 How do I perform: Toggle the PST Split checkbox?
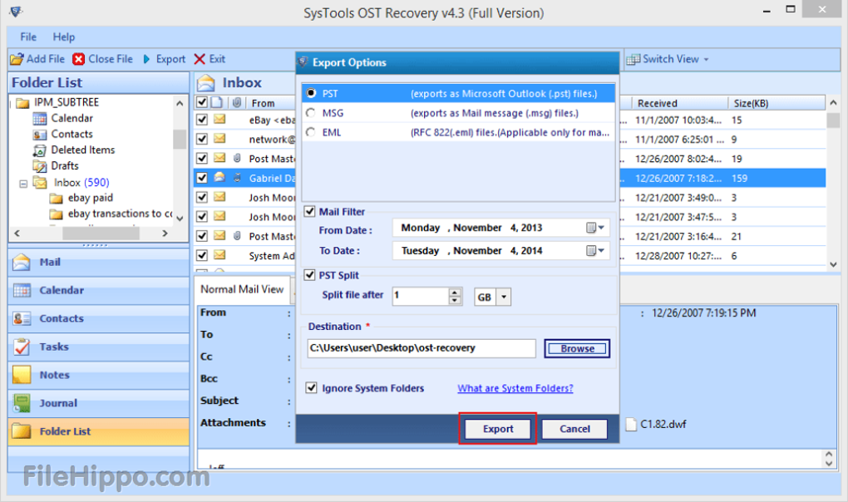310,275
